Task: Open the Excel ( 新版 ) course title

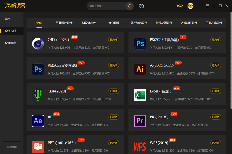Action: pos(161,91)
